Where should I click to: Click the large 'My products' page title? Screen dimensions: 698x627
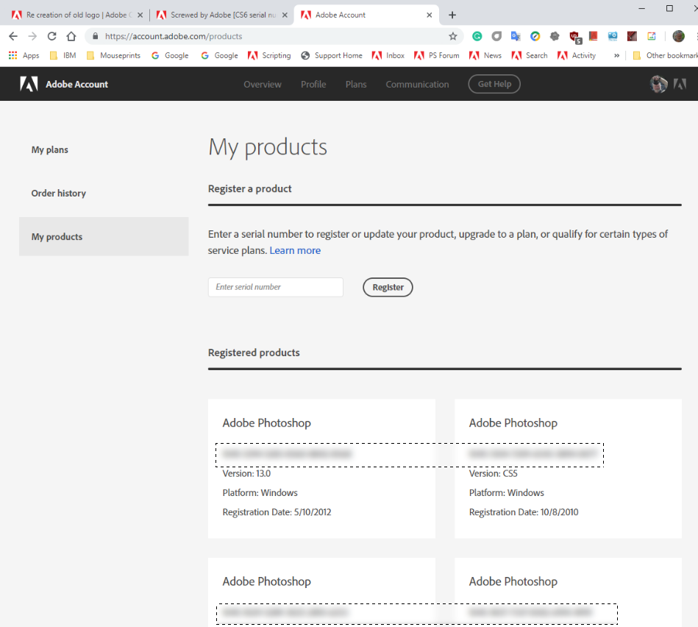click(268, 147)
